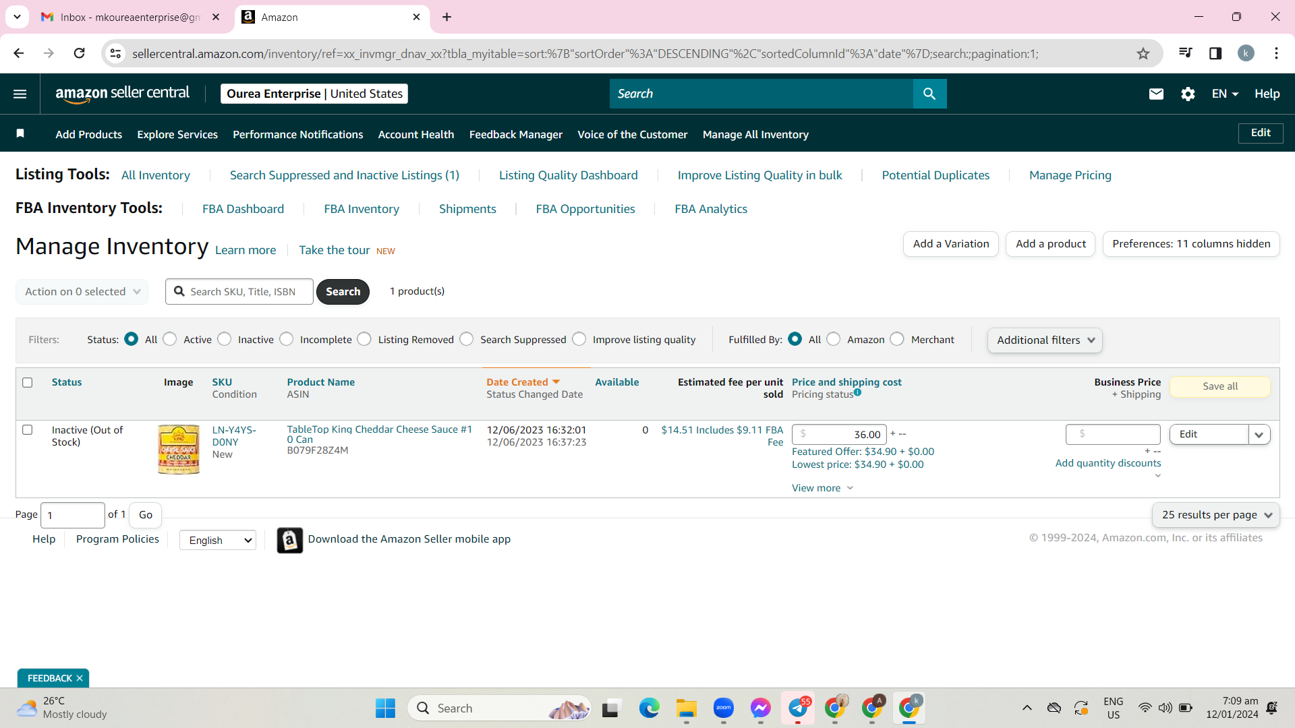1295x728 pixels.
Task: View site information icon in address bar
Action: (x=116, y=53)
